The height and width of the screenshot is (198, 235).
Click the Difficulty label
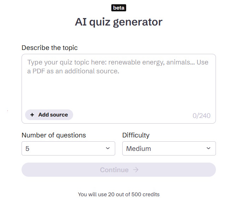click(x=136, y=135)
